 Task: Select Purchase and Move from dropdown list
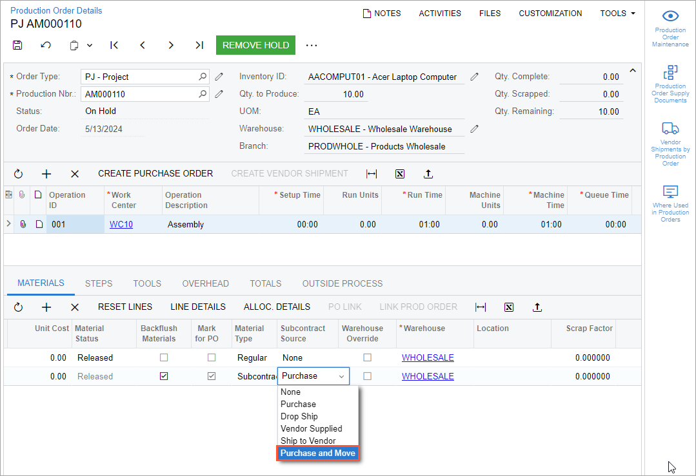pyautogui.click(x=317, y=453)
